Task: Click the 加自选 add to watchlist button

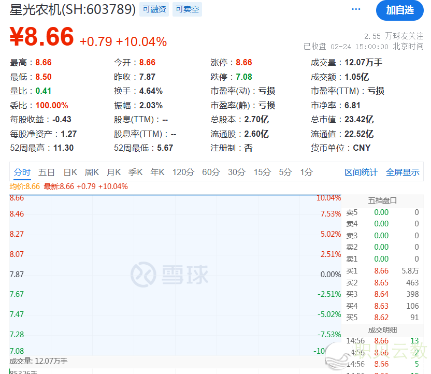Action: pyautogui.click(x=400, y=10)
